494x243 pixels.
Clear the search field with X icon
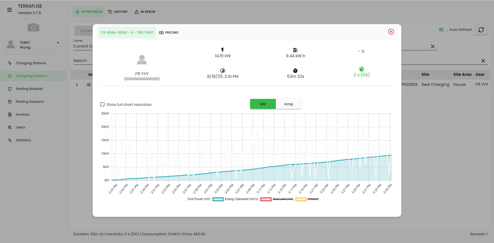tap(483, 61)
